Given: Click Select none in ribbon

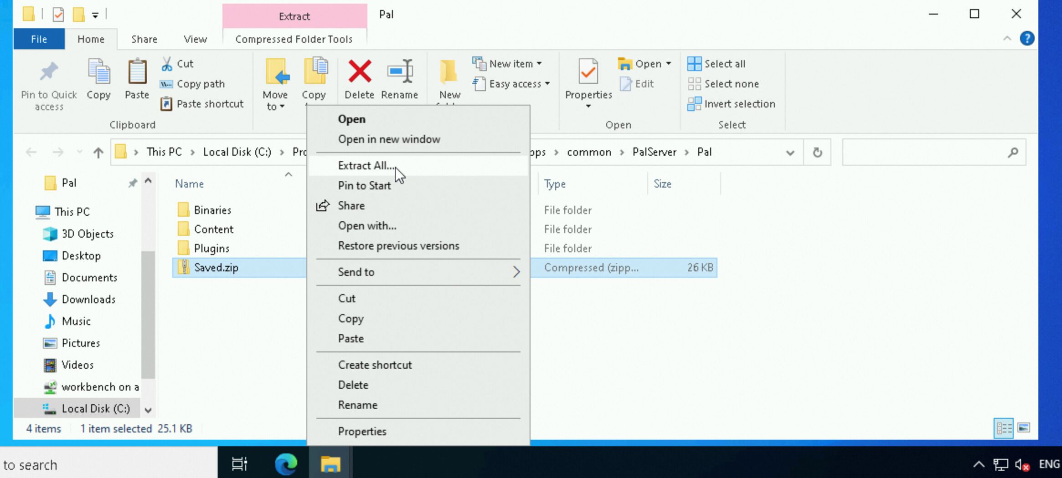Looking at the screenshot, I should (723, 84).
